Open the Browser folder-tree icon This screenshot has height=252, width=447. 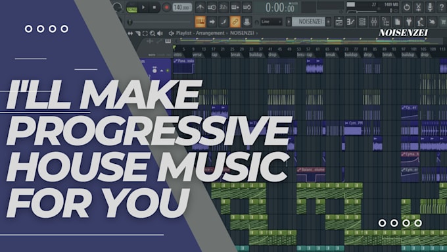386,22
